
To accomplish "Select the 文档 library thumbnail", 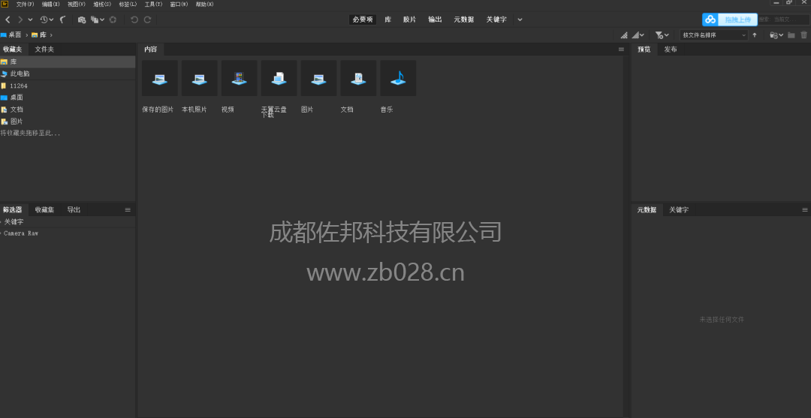I will [x=358, y=78].
